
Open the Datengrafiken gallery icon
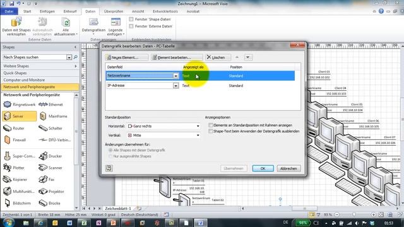tap(93, 23)
